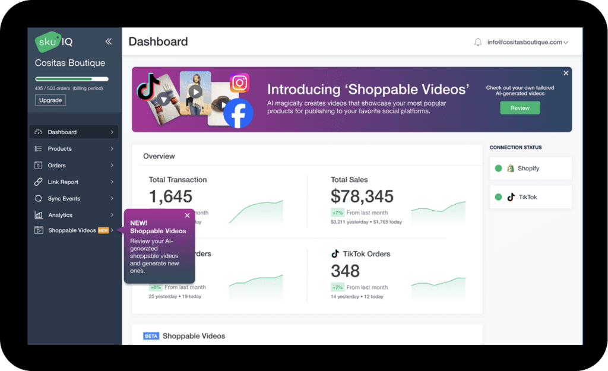Click the 348 TikTok Orders value
Screen dimensions: 608x371
pyautogui.click(x=345, y=271)
